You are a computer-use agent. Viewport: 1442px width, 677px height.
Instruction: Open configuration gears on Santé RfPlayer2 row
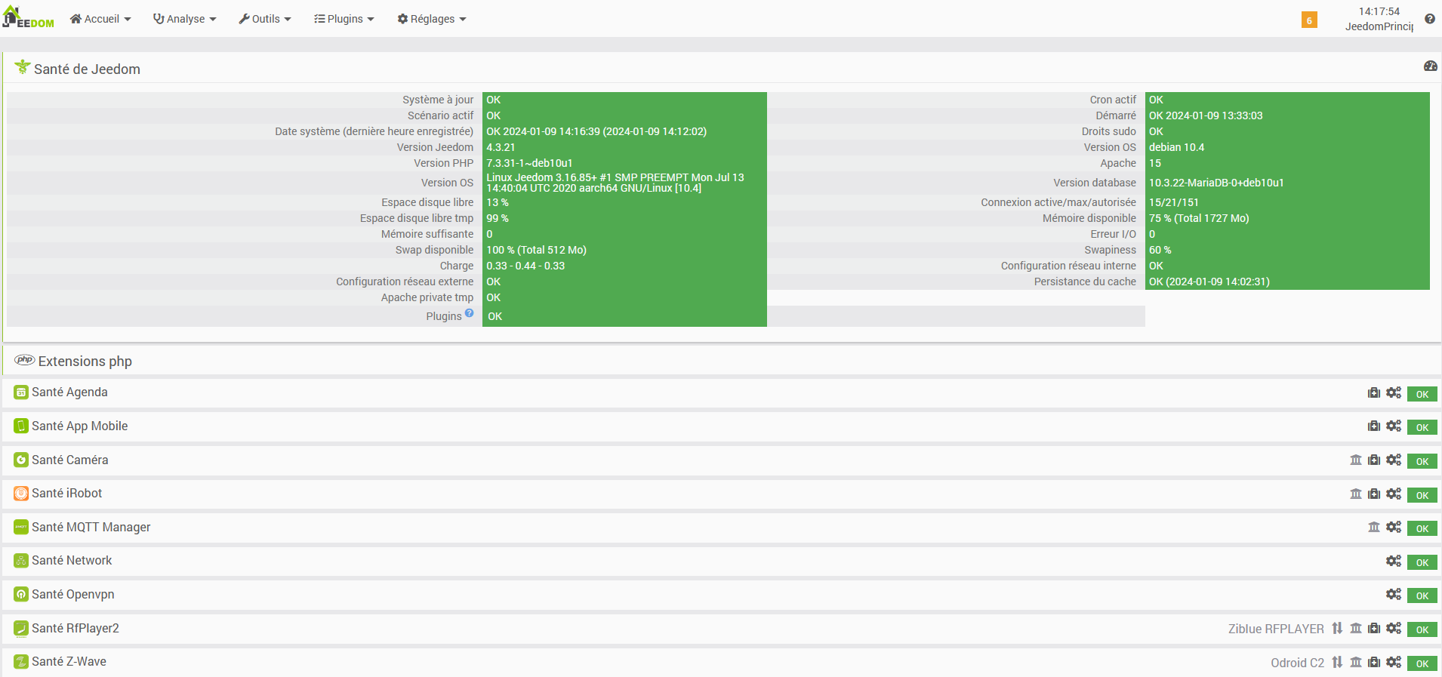tap(1394, 628)
